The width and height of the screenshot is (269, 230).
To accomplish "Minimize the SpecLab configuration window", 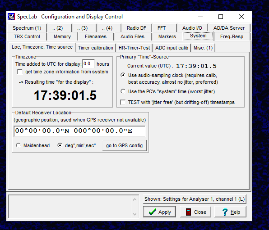I will point(200,17).
